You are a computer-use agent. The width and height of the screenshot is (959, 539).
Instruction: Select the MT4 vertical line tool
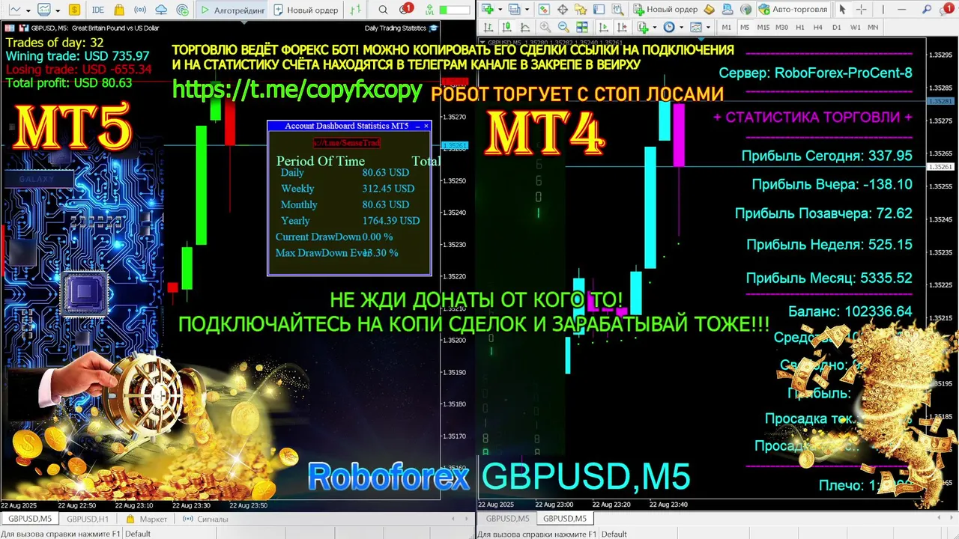pyautogui.click(x=883, y=10)
